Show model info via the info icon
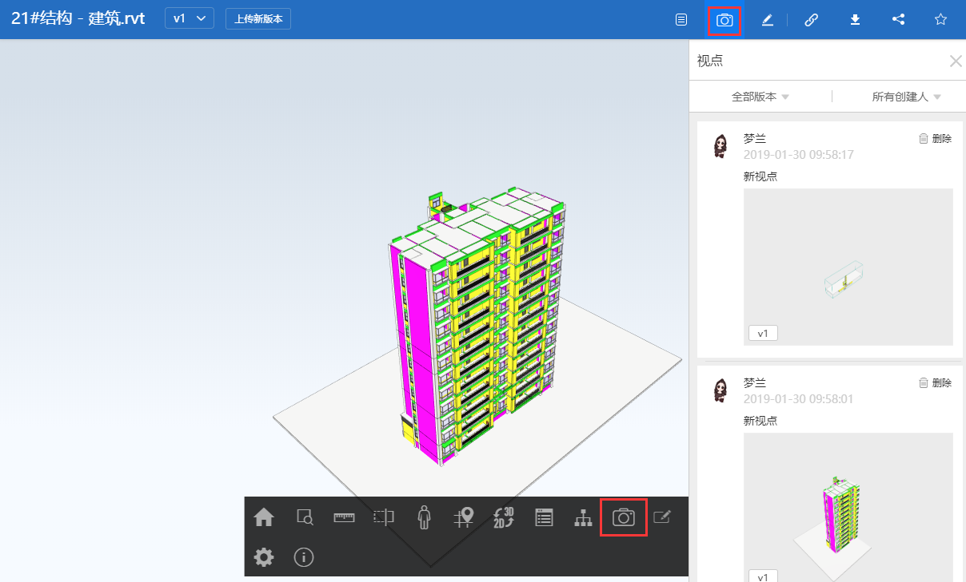This screenshot has height=582, width=966. click(x=304, y=557)
